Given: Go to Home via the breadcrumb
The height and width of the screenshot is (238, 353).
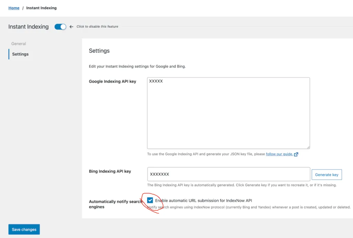Looking at the screenshot, I should pos(14,8).
